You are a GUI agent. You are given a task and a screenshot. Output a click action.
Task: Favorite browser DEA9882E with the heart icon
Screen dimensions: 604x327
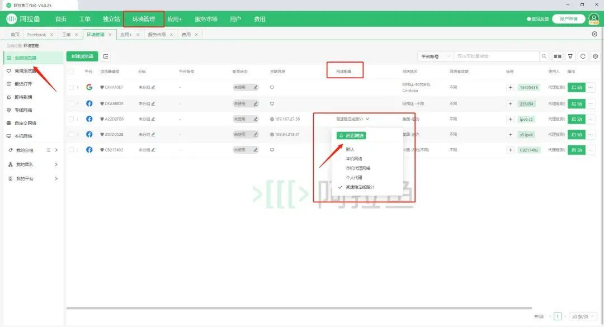[102, 103]
